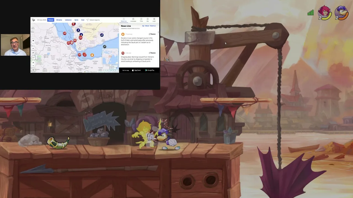
Task: Click the red missile launcher map marker
Action: point(75,41)
